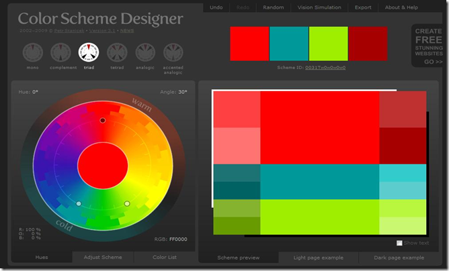Click the dark maroon block in preview
This screenshot has height=271, width=449.
point(403,146)
